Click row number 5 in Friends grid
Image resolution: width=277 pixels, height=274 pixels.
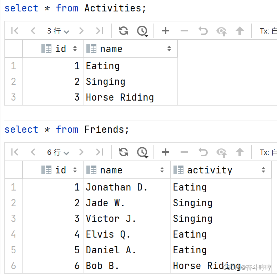pyautogui.click(x=14, y=250)
